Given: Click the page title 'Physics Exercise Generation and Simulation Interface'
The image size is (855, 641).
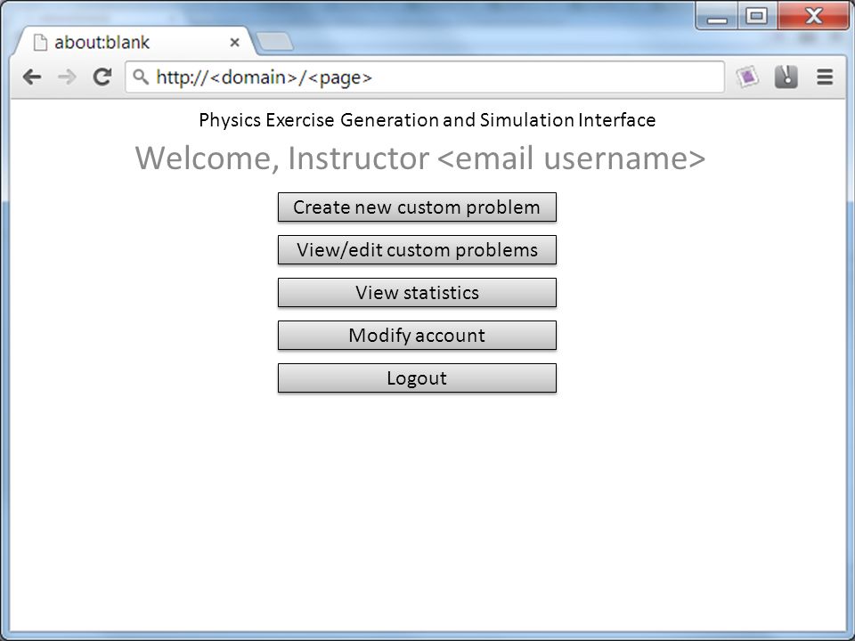Looking at the screenshot, I should [427, 120].
